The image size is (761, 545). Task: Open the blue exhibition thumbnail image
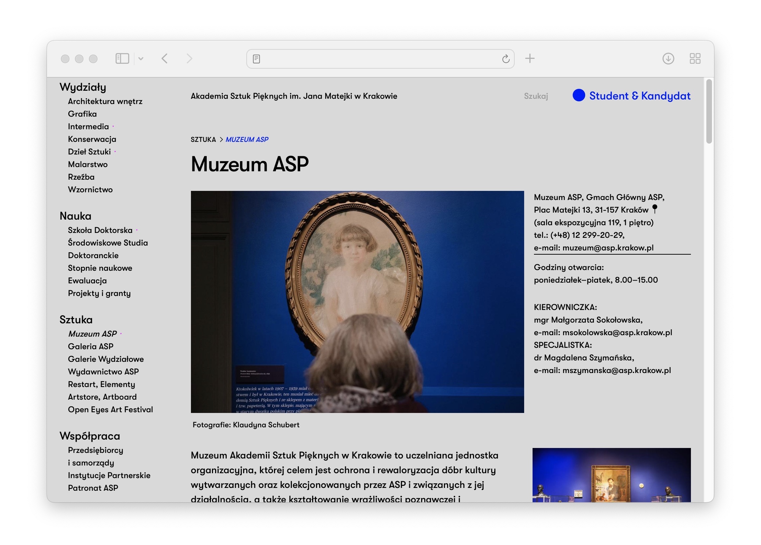click(x=611, y=475)
